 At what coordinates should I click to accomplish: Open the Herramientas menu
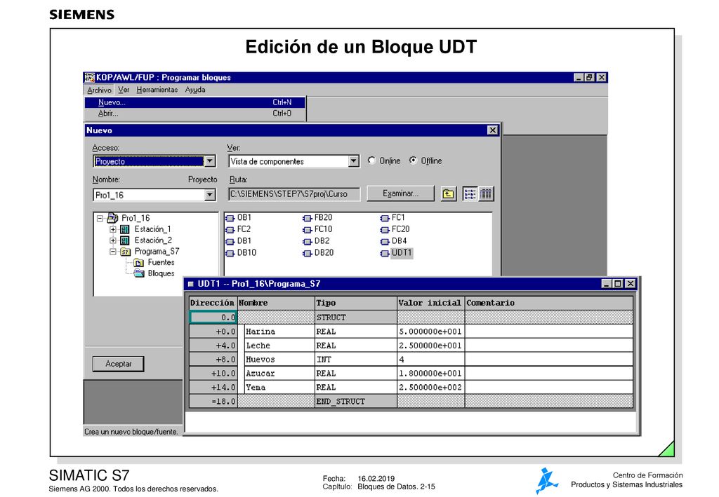(x=157, y=90)
